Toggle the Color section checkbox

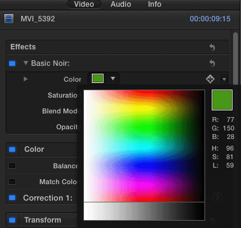coord(12,149)
